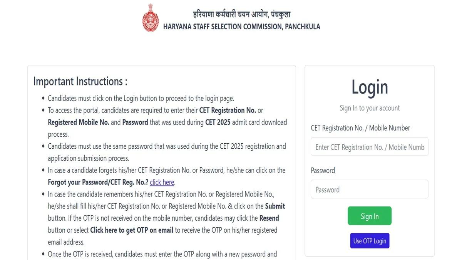462x260 pixels.
Task: Click the first instruction about the Login button
Action: [141, 98]
